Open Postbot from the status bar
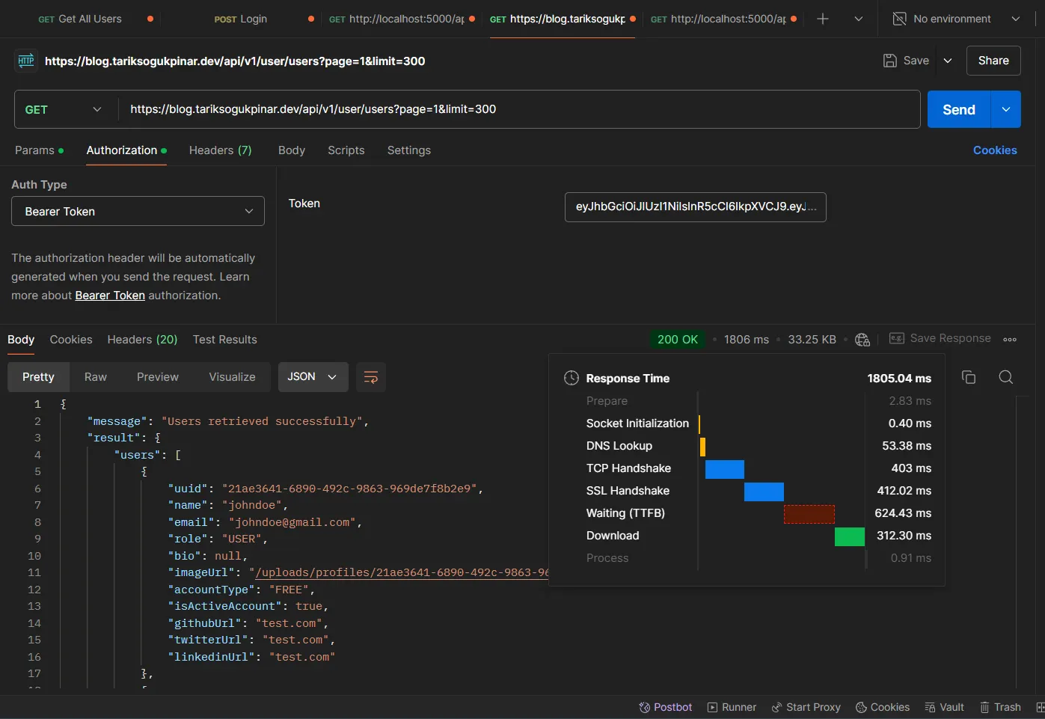 pos(666,707)
